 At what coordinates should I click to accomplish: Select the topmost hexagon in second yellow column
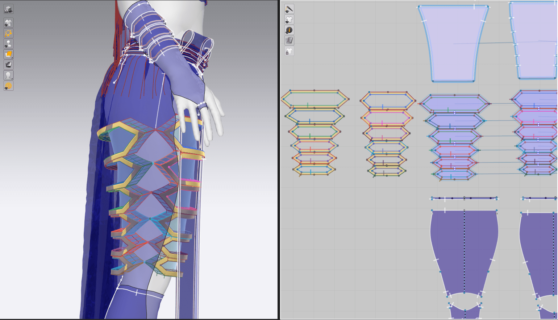pyautogui.click(x=388, y=100)
